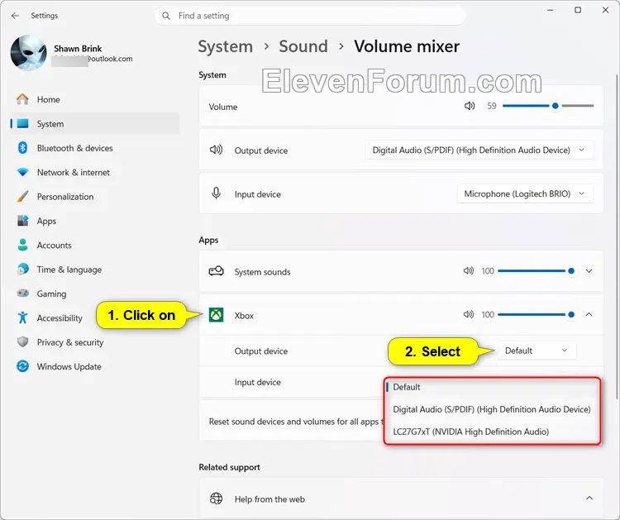
Task: Click the back arrow in Settings
Action: pyautogui.click(x=15, y=16)
